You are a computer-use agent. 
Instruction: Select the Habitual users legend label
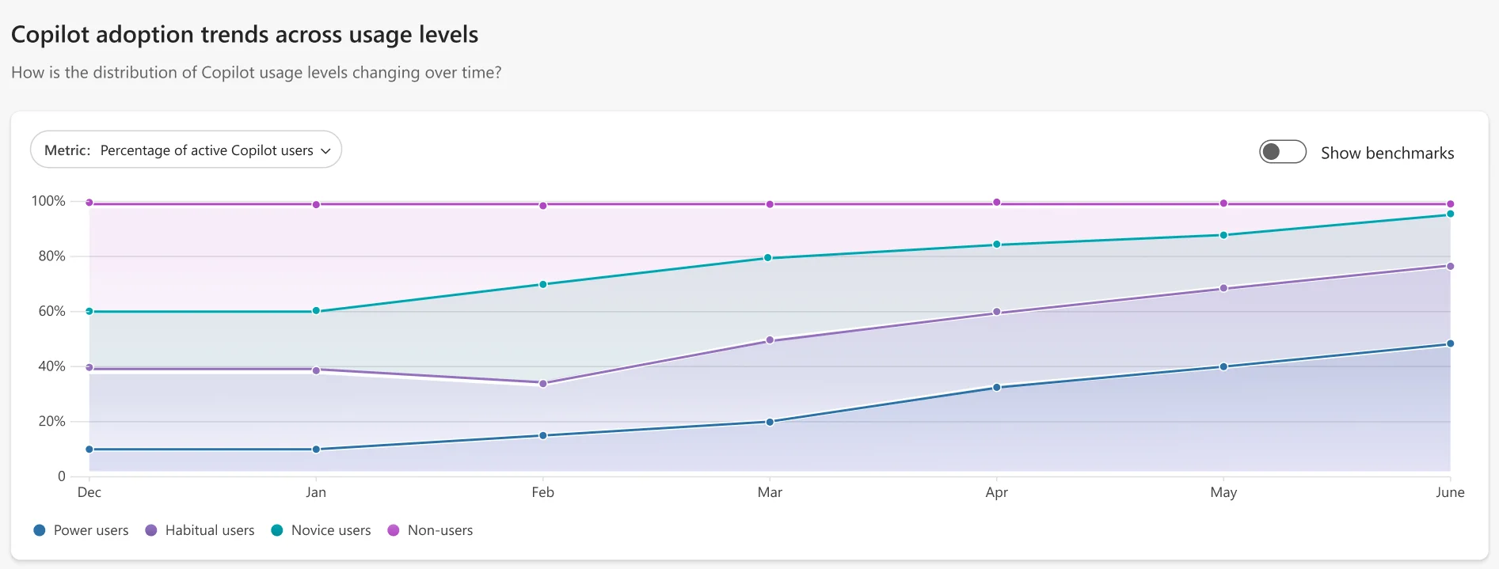210,530
